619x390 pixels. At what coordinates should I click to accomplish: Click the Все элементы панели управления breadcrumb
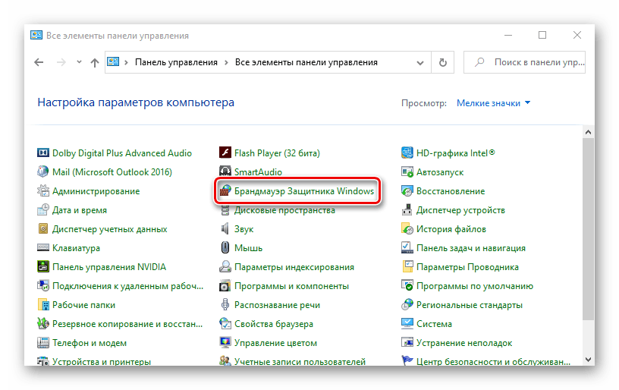point(306,62)
